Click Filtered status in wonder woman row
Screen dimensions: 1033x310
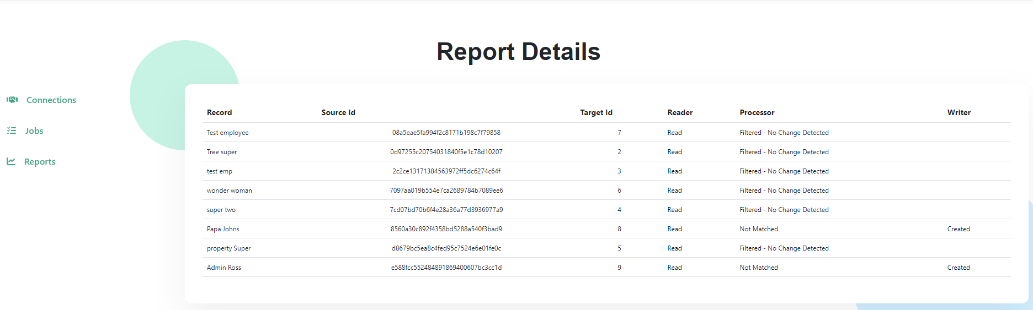(x=784, y=191)
